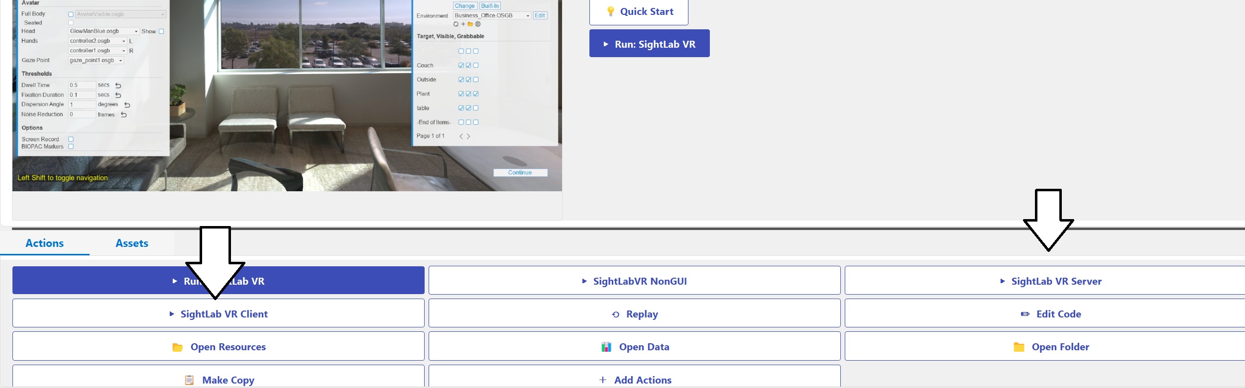Click the Dwell Time input field
Screen dimensions: 1245x388
tap(82, 85)
